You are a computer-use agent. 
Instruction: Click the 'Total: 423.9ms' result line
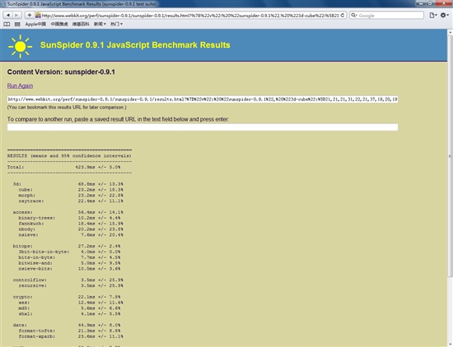point(64,167)
